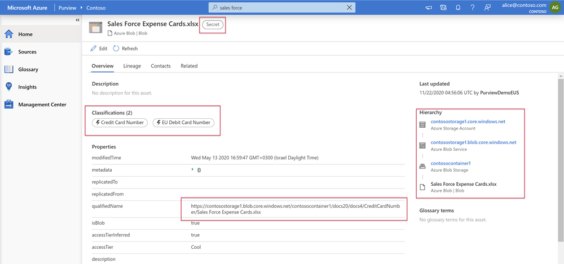Image resolution: width=564 pixels, height=264 pixels.
Task: Click the Sales Force Expense Cards.xlsx title
Action: 153,24
